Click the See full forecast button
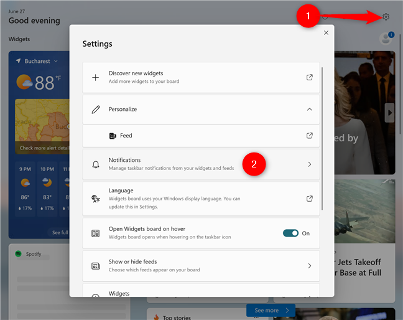Viewport: 403px width, 320px height. [60, 233]
